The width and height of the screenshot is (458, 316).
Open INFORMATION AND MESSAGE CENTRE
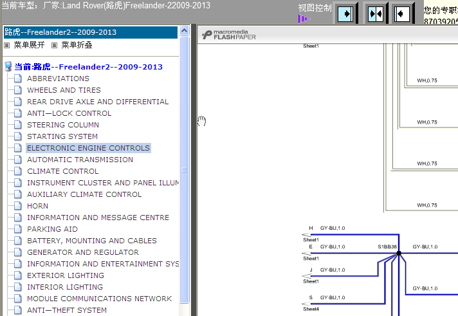[x=98, y=218]
